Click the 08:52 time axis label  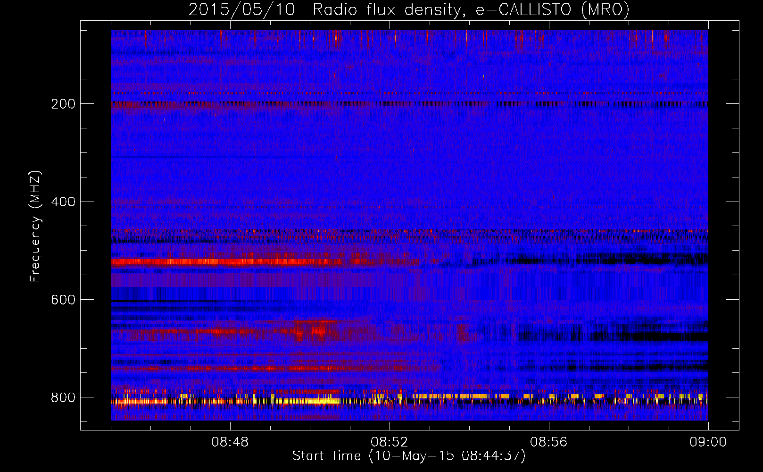390,442
